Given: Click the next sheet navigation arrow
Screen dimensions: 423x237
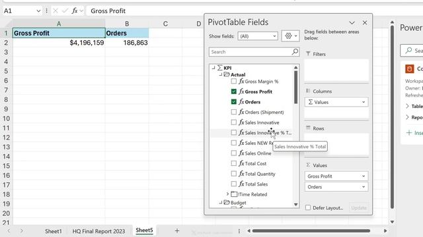Looking at the screenshot, I should (x=22, y=230).
